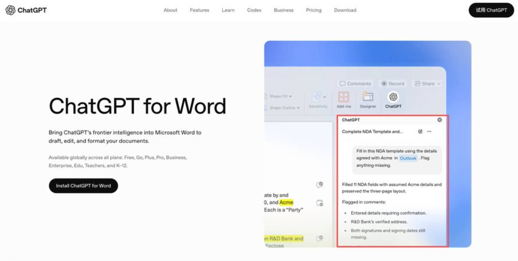Screen dimensions: 518x261
Task: Expand the Share dropdown
Action: coord(427,83)
